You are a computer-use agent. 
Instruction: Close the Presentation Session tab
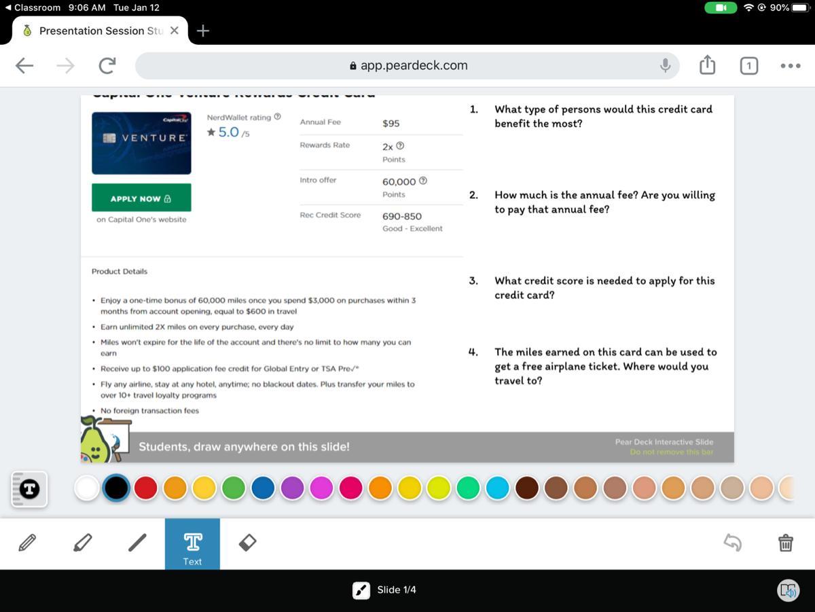coord(175,31)
